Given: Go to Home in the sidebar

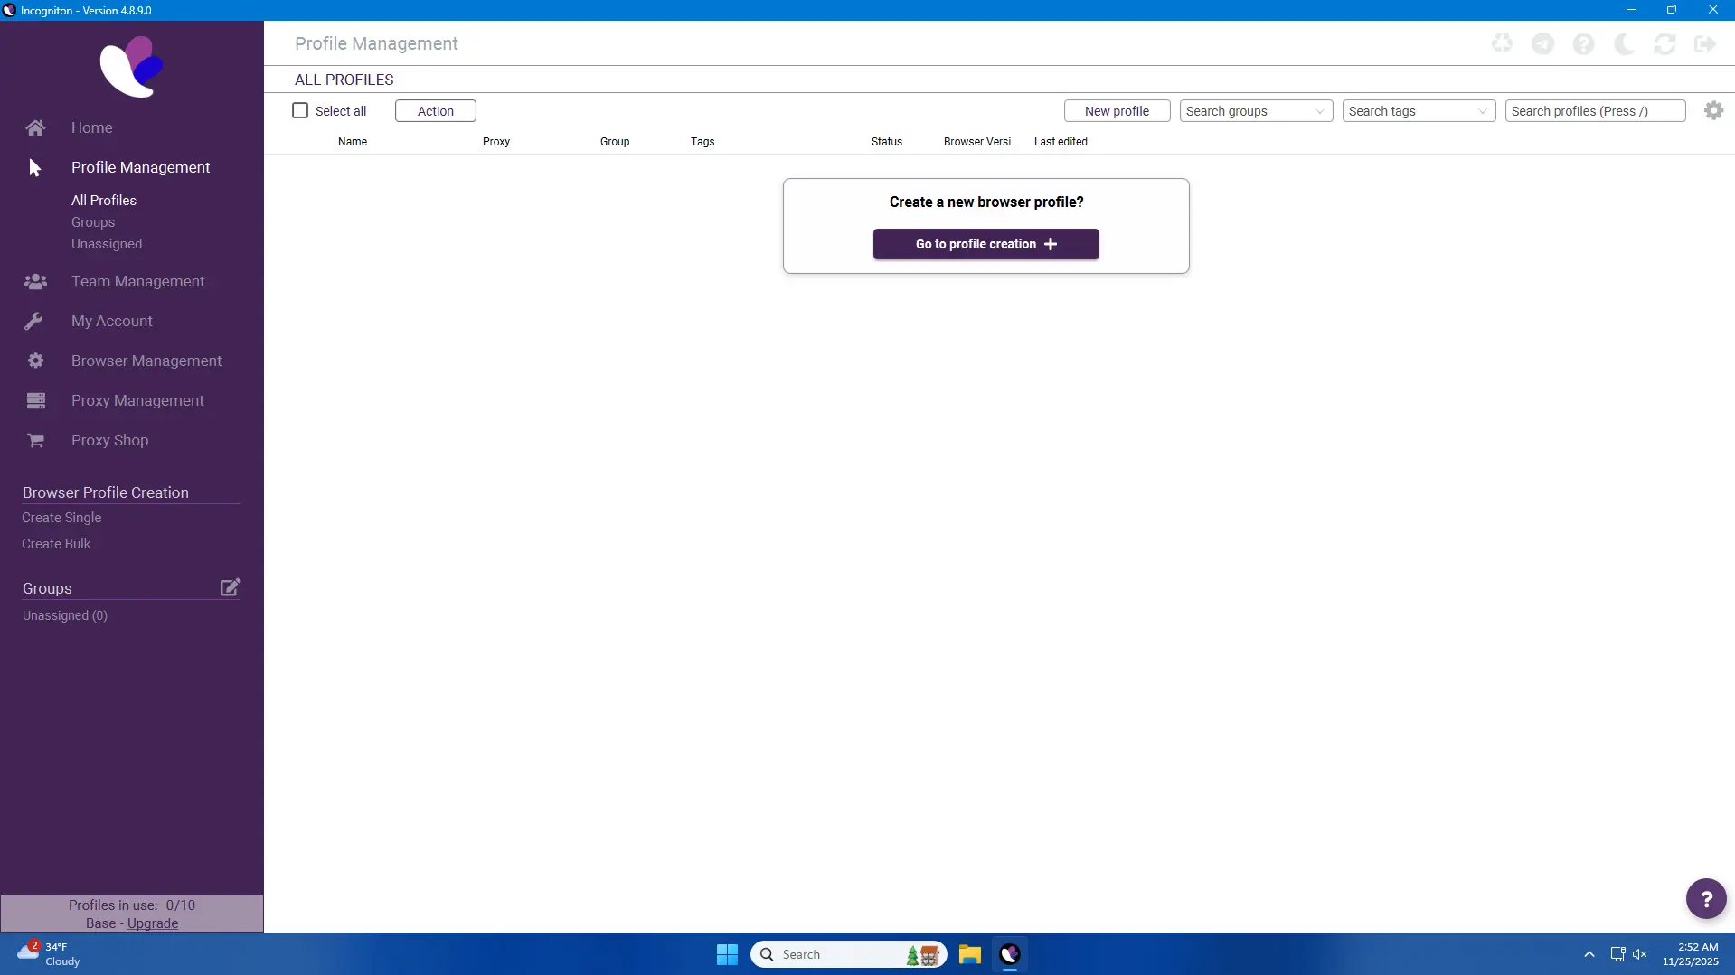Looking at the screenshot, I should (x=92, y=127).
